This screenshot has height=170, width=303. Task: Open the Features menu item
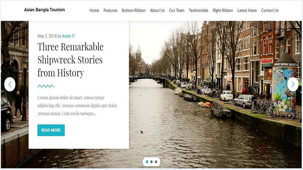pyautogui.click(x=110, y=11)
